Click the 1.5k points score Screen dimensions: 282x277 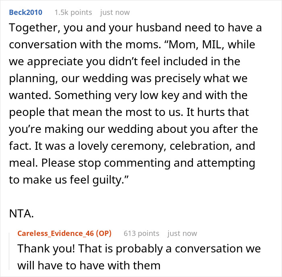pos(73,12)
